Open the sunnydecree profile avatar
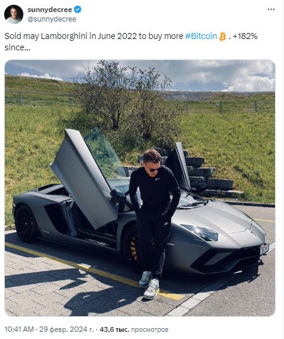 14,14
